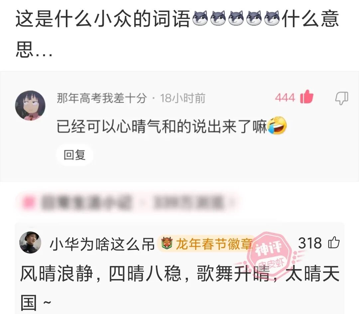Screen dimensions: 359x314
Task: Open the avatar of 那年高考我差十分
Action: [30, 105]
